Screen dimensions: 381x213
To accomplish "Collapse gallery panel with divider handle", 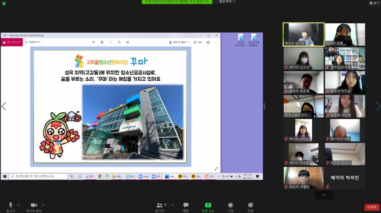I will (x=265, y=106).
